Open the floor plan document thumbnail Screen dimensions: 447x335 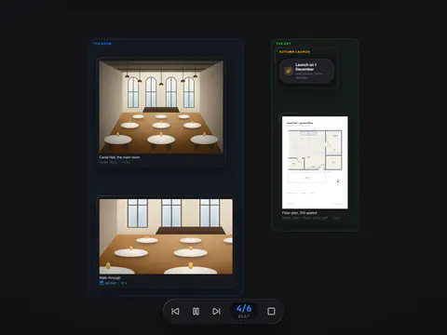[315, 163]
